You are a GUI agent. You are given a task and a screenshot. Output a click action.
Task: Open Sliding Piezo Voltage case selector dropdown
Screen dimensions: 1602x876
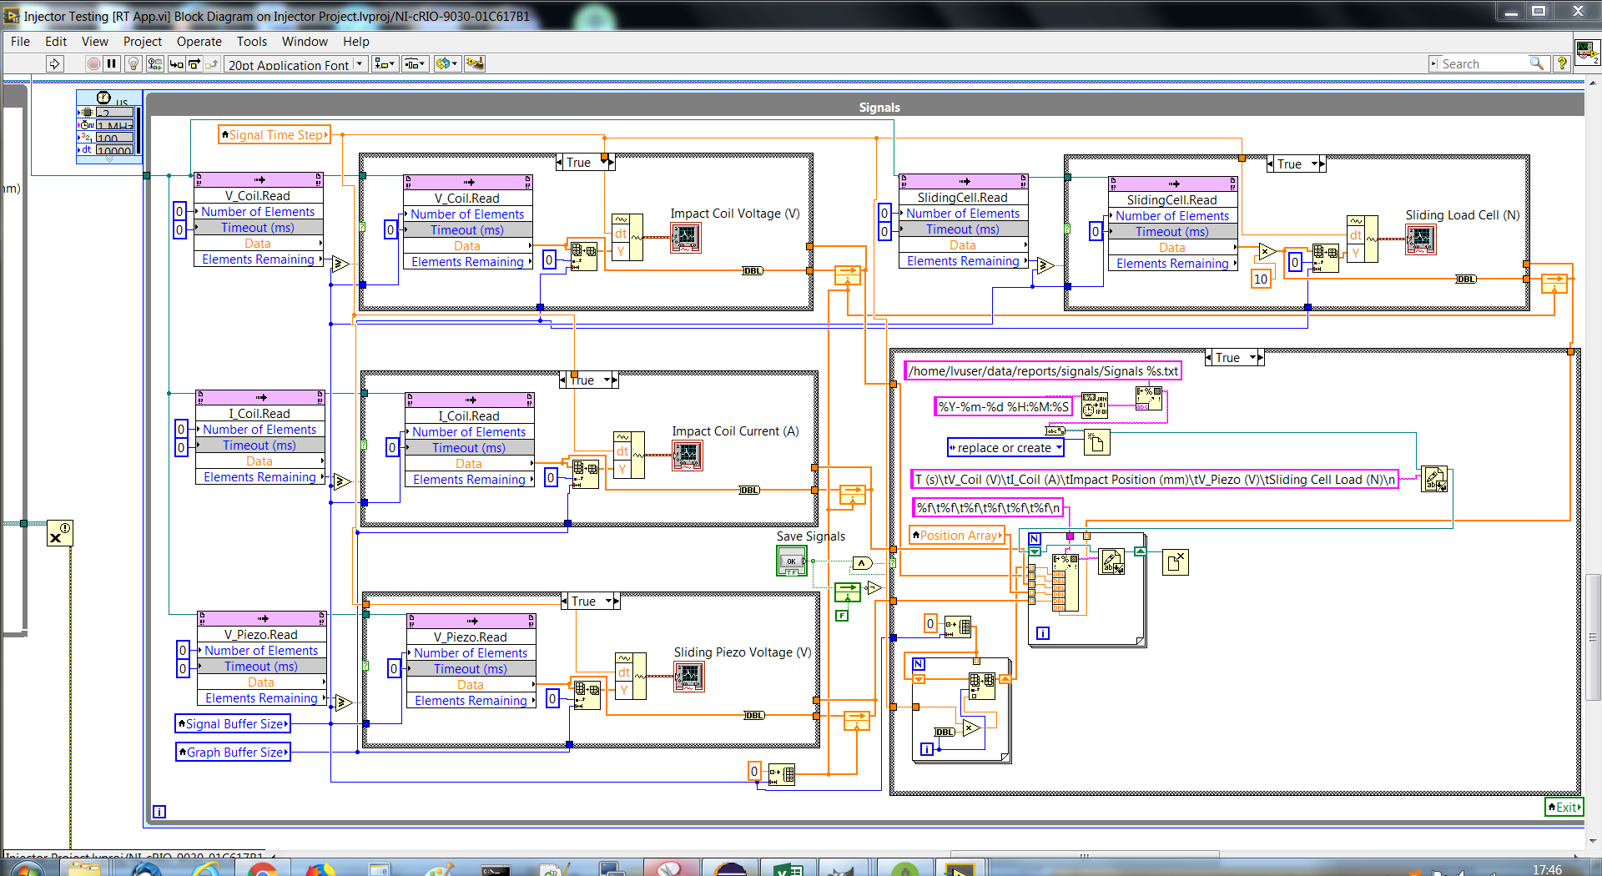(x=609, y=602)
